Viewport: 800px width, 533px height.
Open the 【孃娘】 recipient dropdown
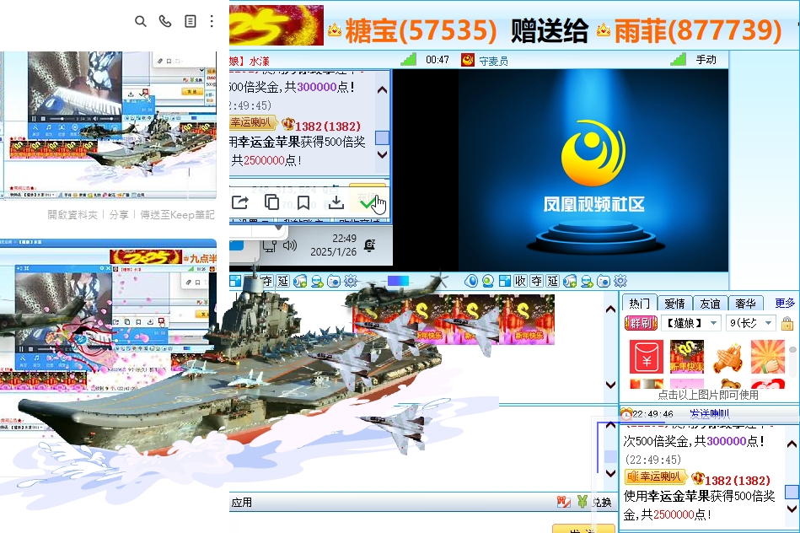[691, 323]
